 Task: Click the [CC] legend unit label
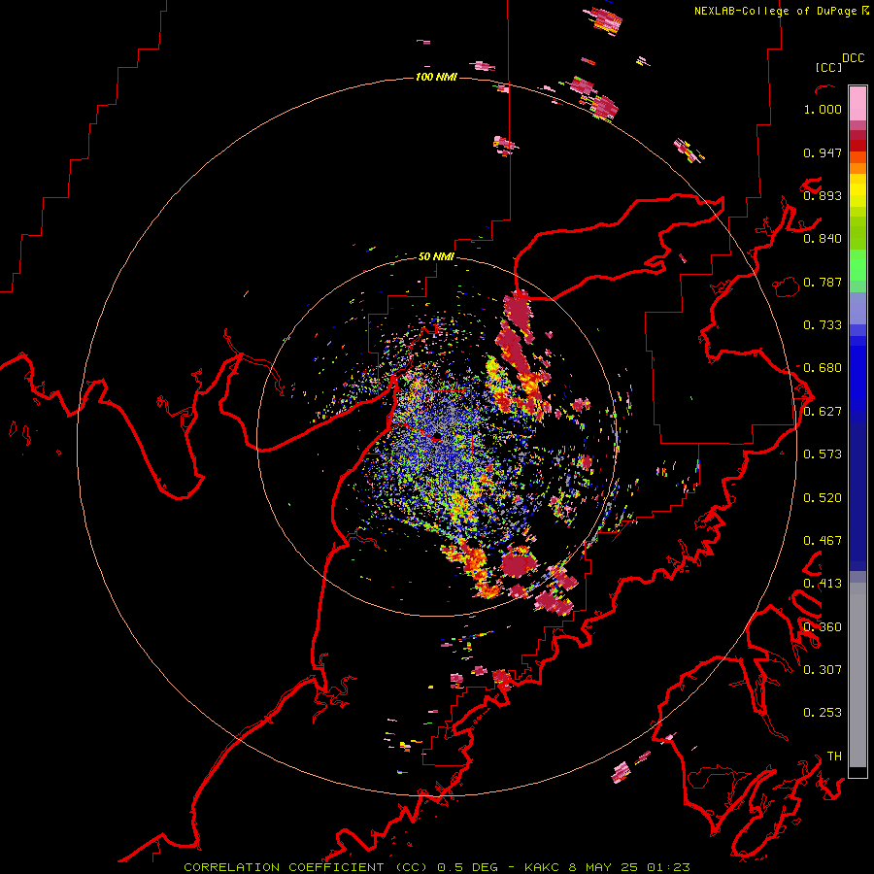[x=828, y=67]
